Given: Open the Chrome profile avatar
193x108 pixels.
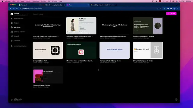Looking at the screenshot, I should (174, 9).
